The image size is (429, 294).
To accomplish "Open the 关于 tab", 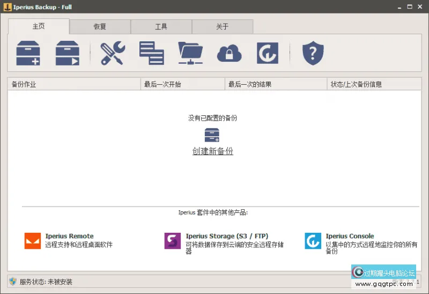I will 223,26.
